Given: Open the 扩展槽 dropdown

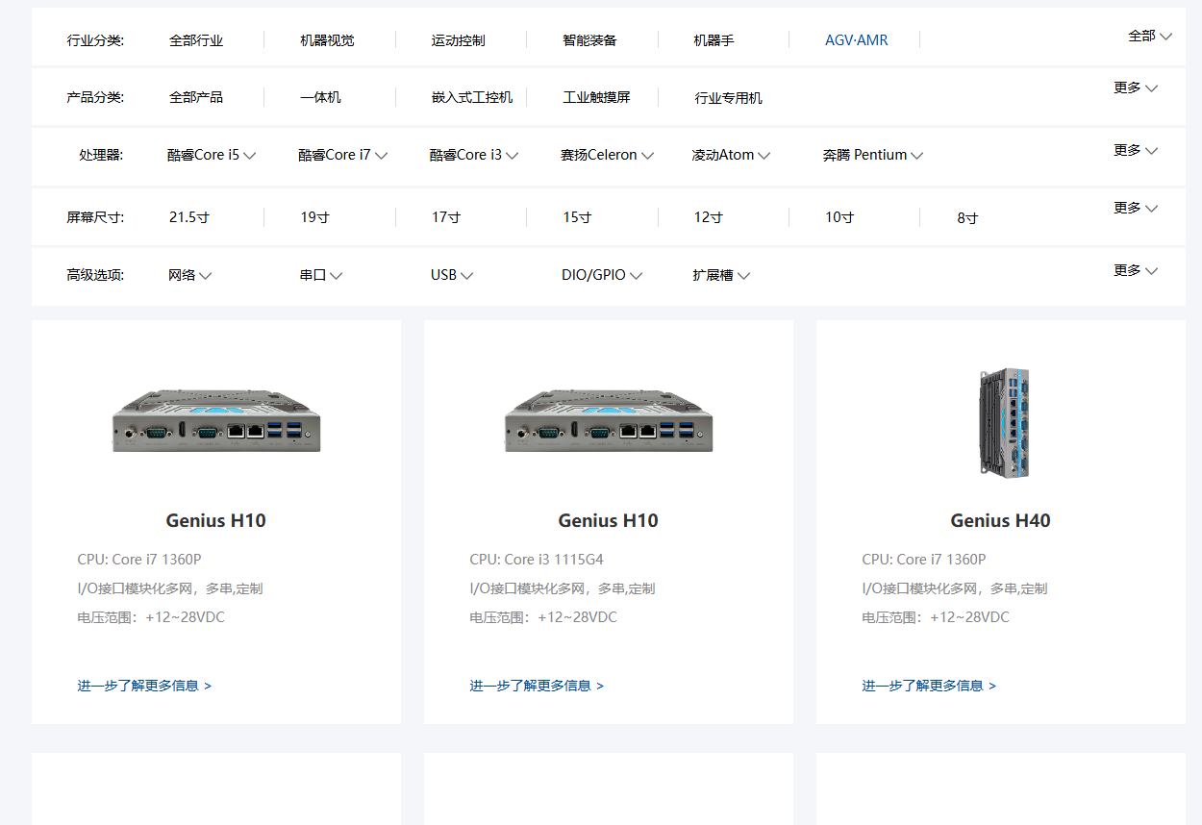Looking at the screenshot, I should pos(721,275).
